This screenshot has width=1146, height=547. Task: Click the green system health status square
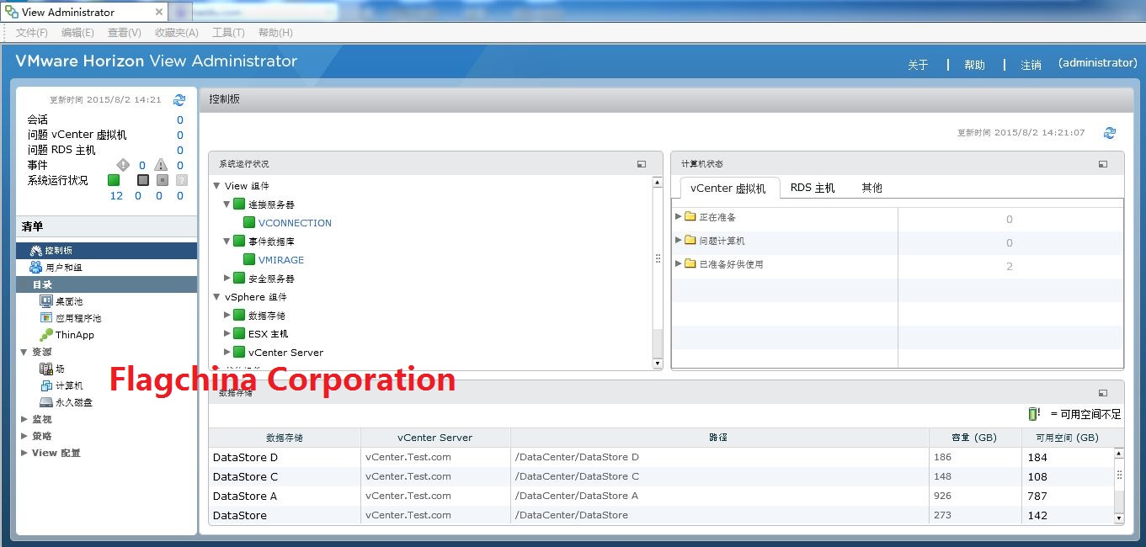[x=114, y=180]
